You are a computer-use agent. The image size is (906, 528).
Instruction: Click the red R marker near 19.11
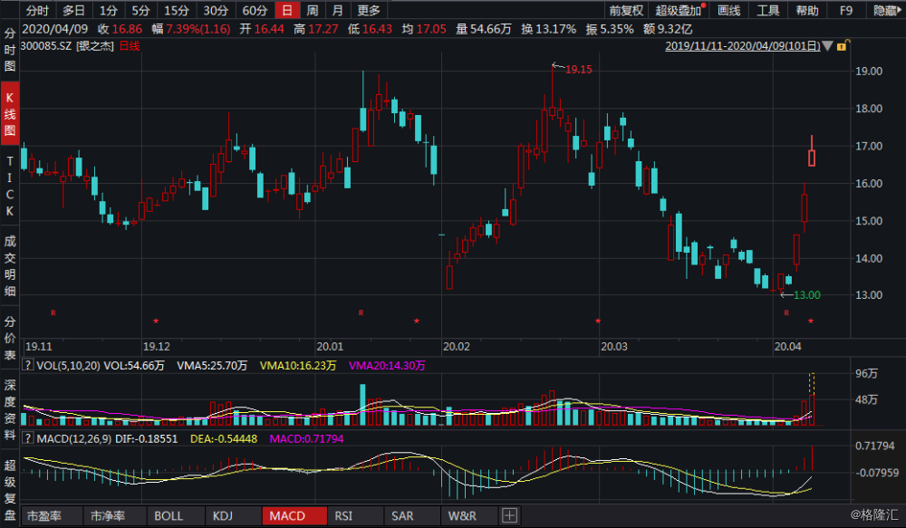click(x=53, y=312)
